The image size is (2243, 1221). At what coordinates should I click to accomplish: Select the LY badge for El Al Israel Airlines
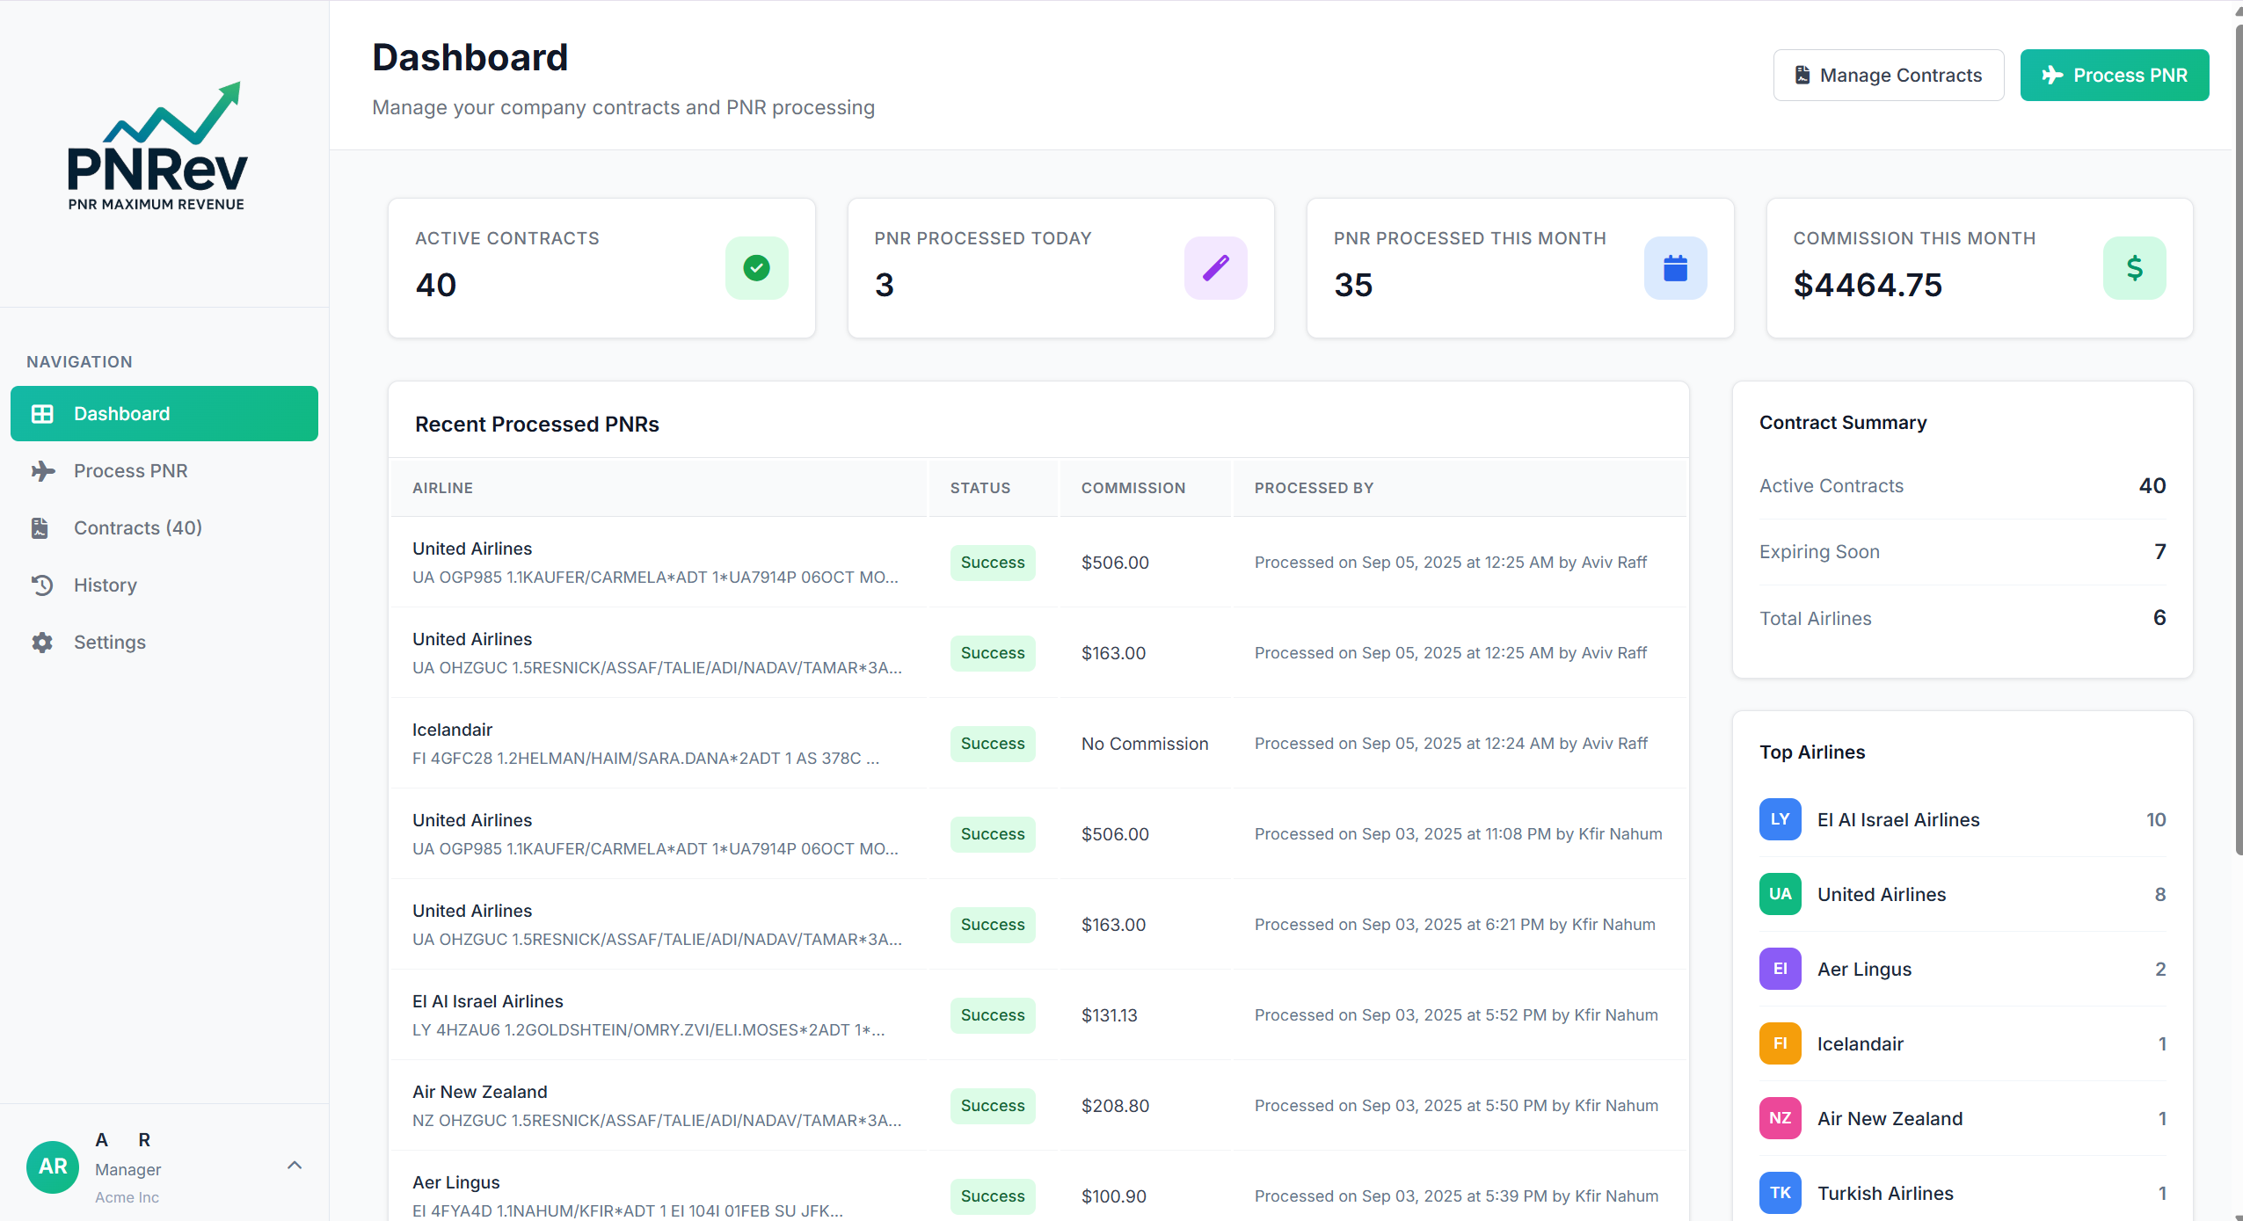[1780, 818]
